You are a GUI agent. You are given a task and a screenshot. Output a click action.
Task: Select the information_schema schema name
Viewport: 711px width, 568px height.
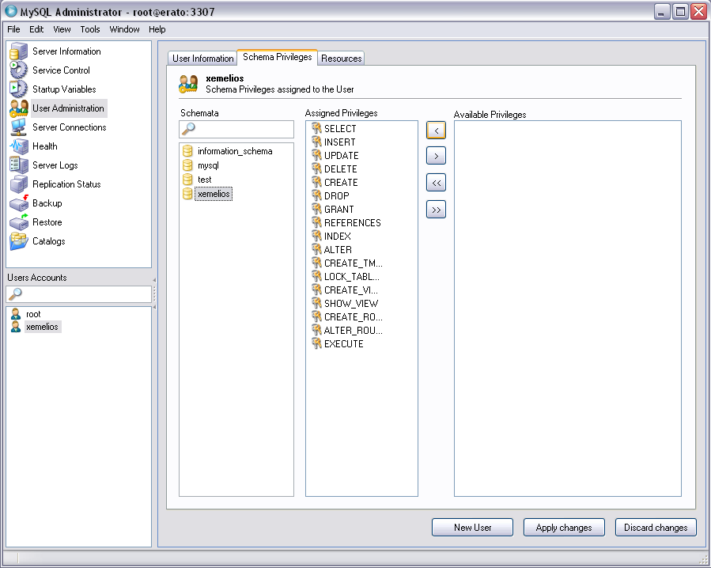[235, 151]
